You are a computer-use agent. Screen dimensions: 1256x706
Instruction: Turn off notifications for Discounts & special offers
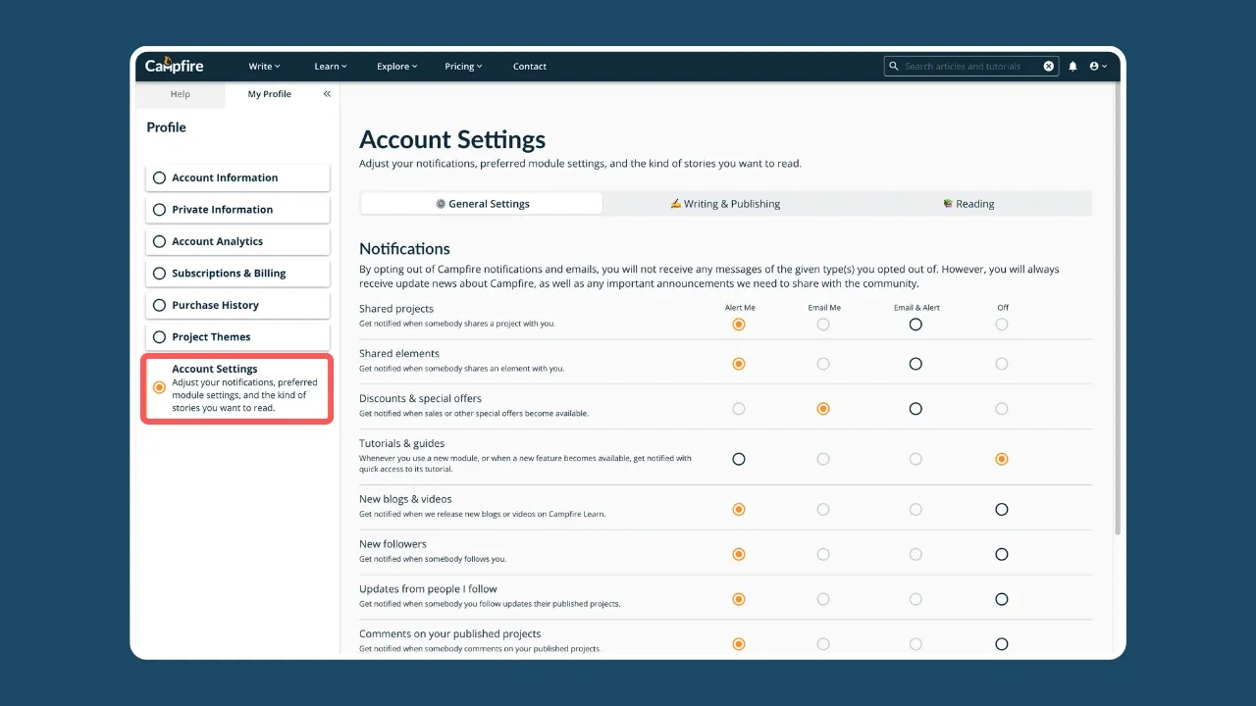(1001, 409)
